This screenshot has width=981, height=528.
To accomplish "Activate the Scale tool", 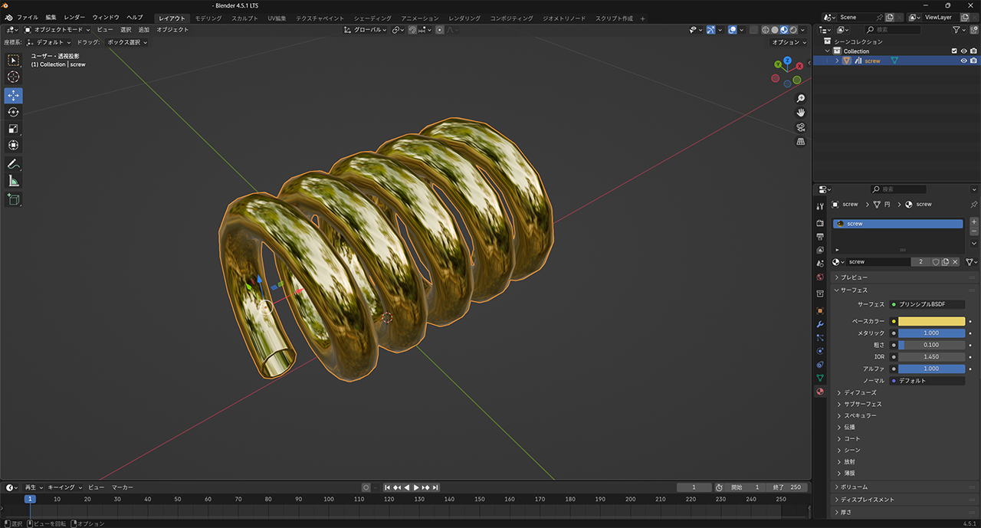I will pos(14,129).
